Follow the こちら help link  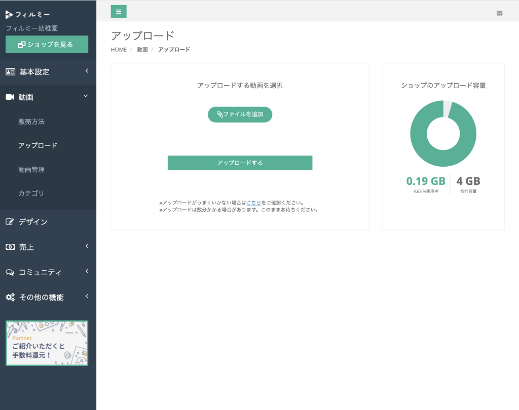[x=253, y=203]
